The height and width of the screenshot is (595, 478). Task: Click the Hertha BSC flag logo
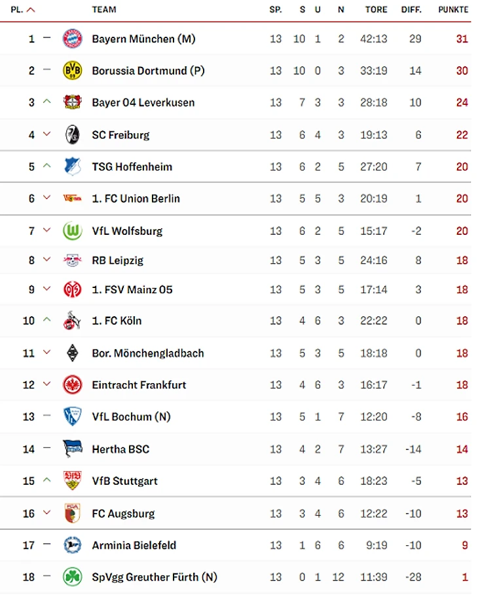(72, 449)
